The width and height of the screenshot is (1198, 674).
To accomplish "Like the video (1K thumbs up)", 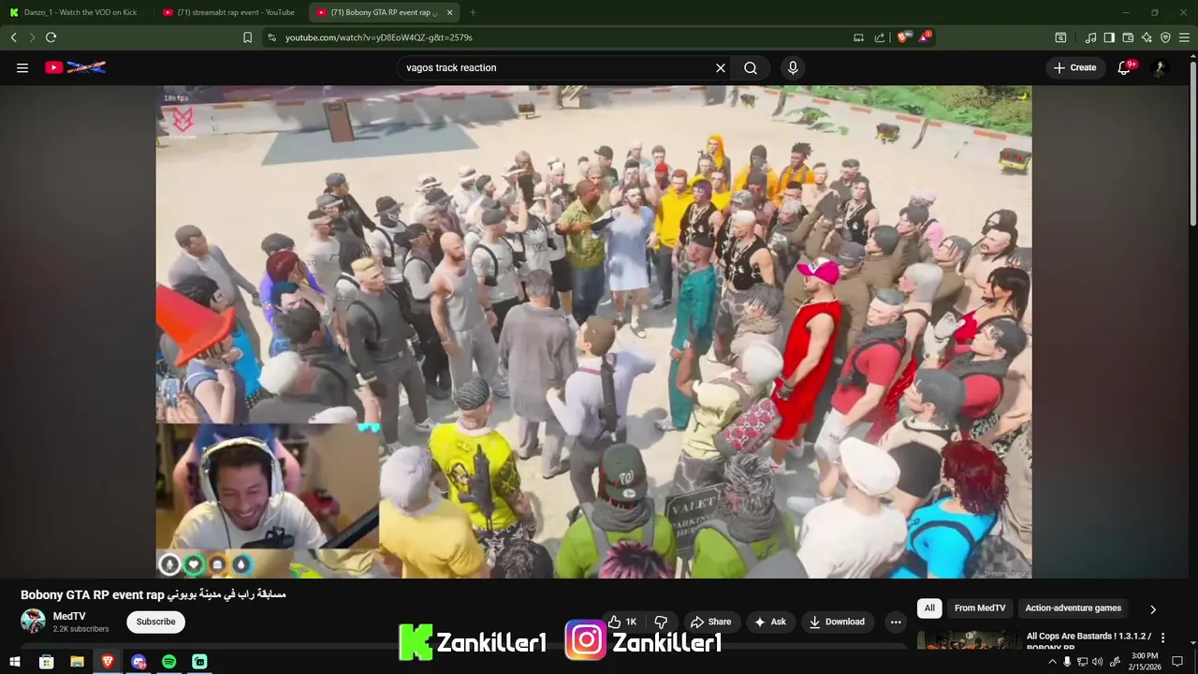I will (622, 622).
